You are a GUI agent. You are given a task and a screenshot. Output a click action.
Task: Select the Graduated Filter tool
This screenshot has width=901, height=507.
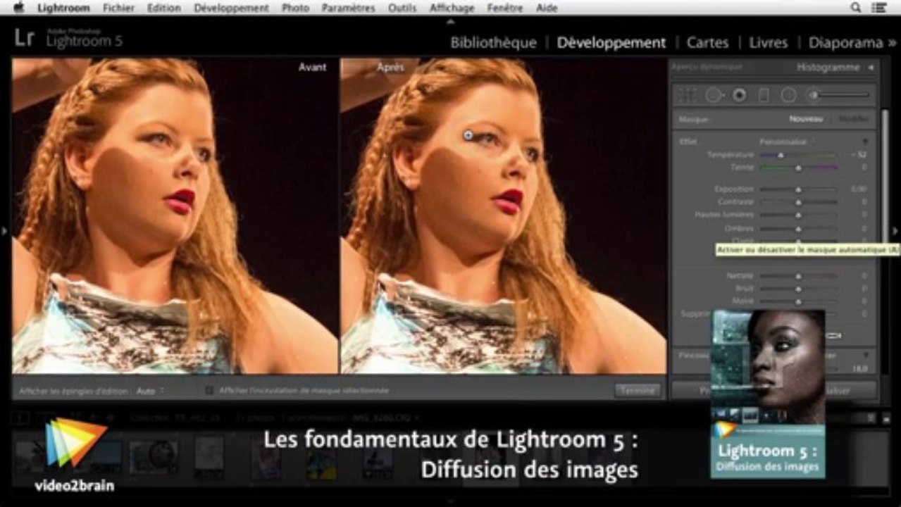tap(764, 95)
